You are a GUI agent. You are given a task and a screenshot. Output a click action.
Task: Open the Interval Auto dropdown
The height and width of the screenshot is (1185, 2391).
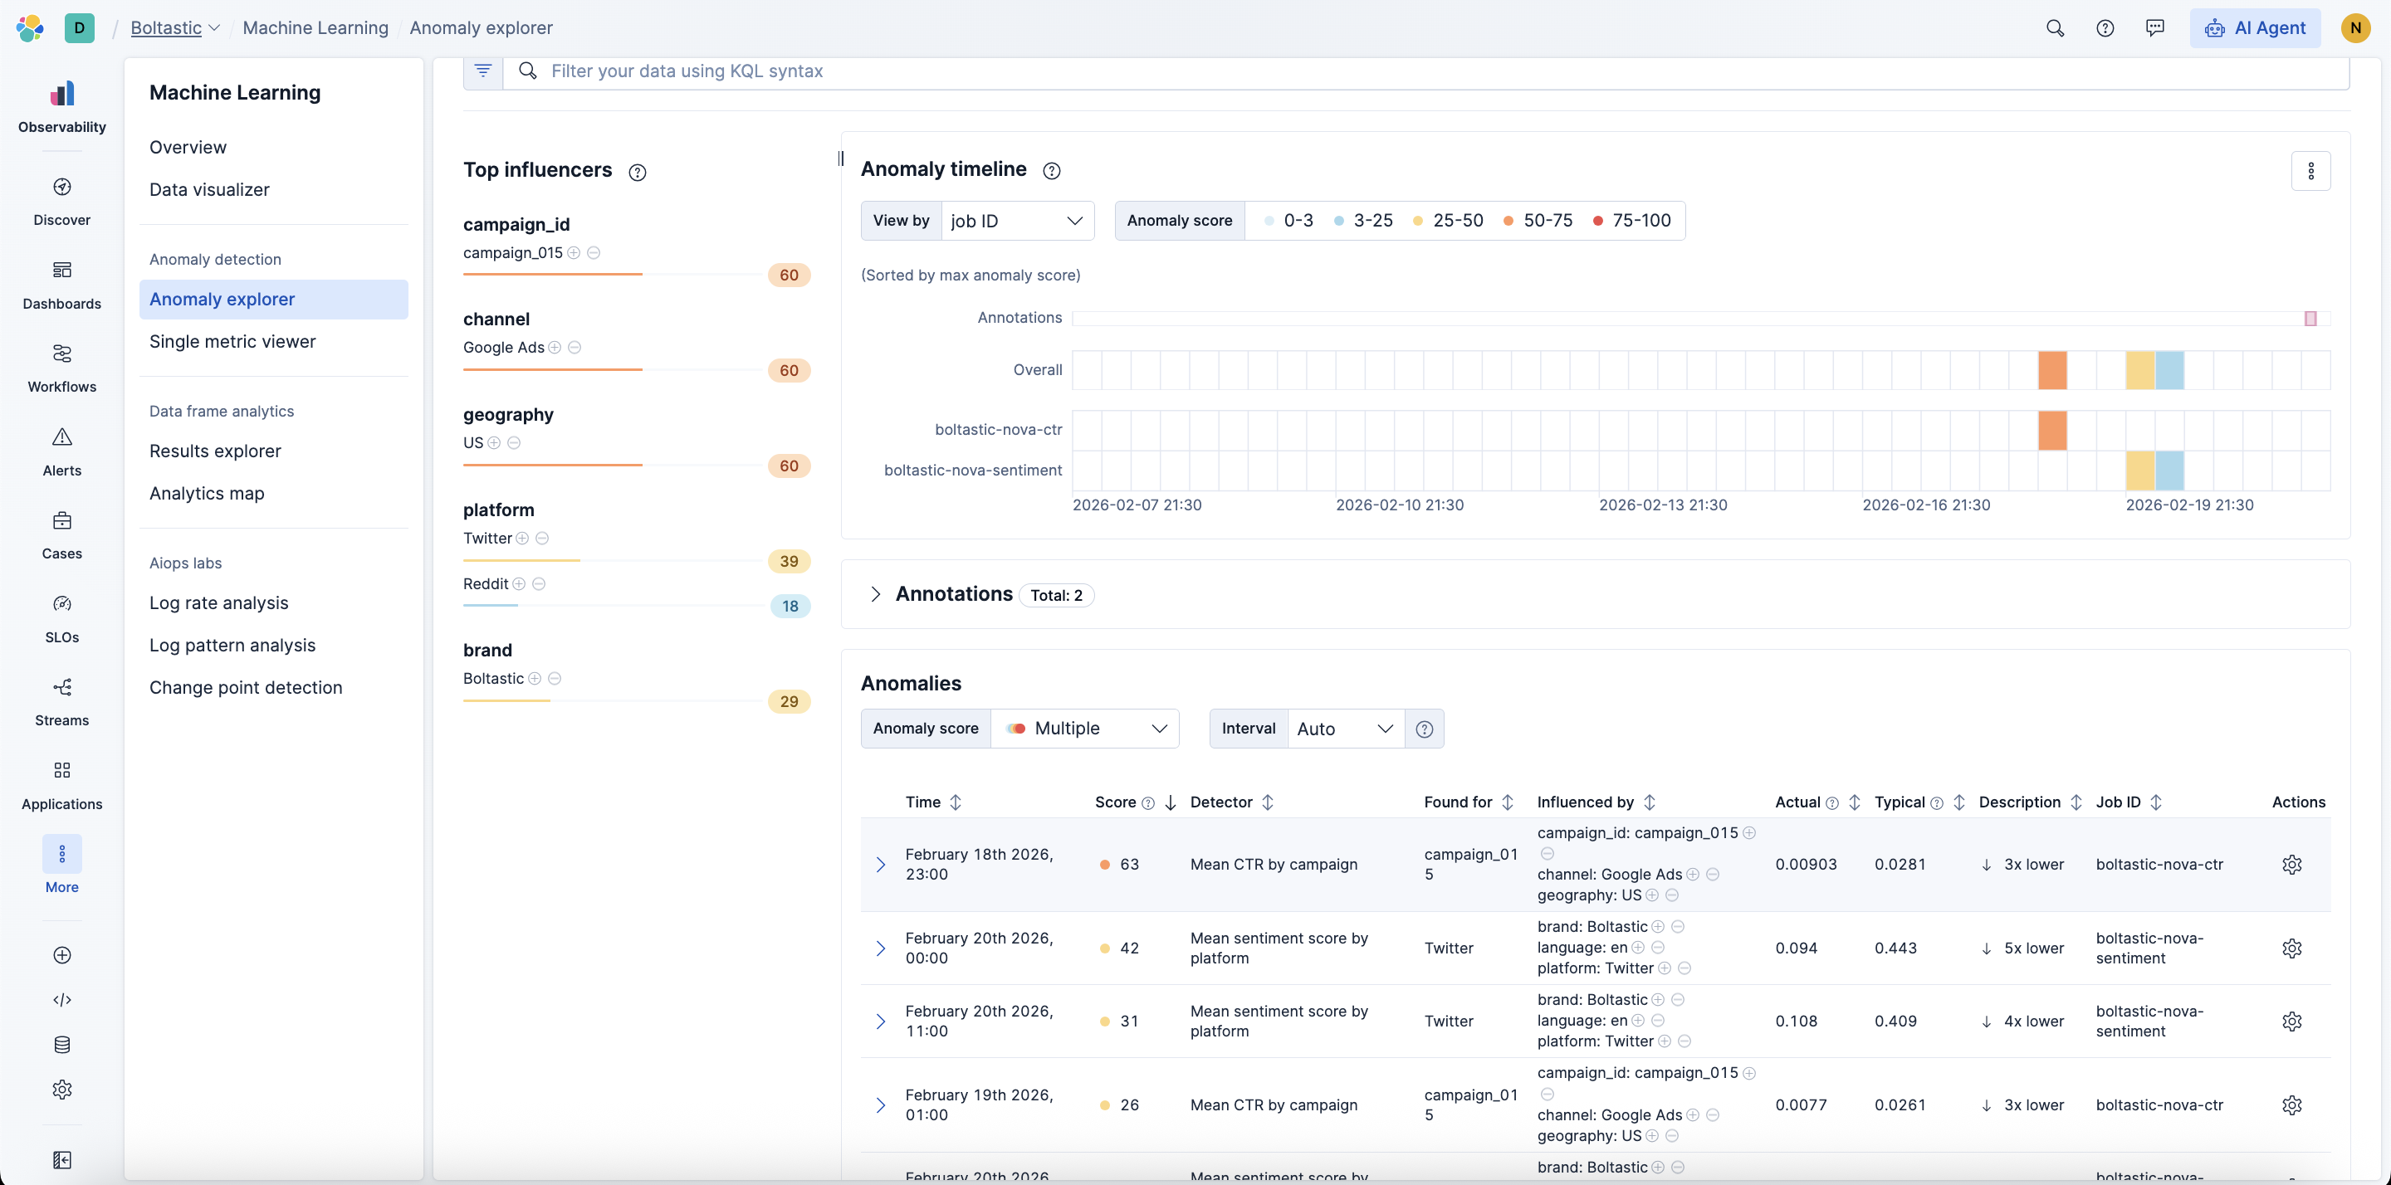pos(1344,729)
